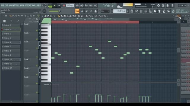Select the piano roll playback speaker tool
Image resolution: width=190 pixels, height=106 pixels.
pos(82,16)
